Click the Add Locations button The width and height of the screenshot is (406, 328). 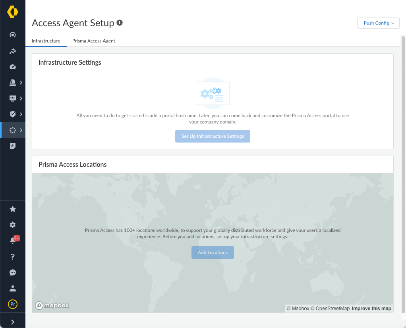[213, 253]
